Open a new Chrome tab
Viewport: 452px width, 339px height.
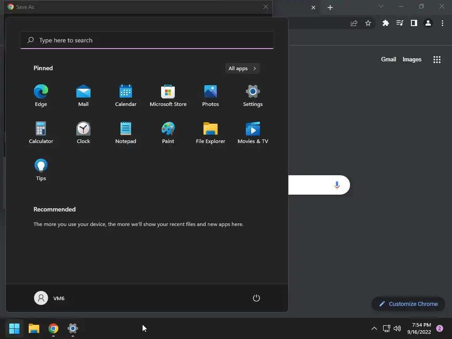[x=330, y=8]
